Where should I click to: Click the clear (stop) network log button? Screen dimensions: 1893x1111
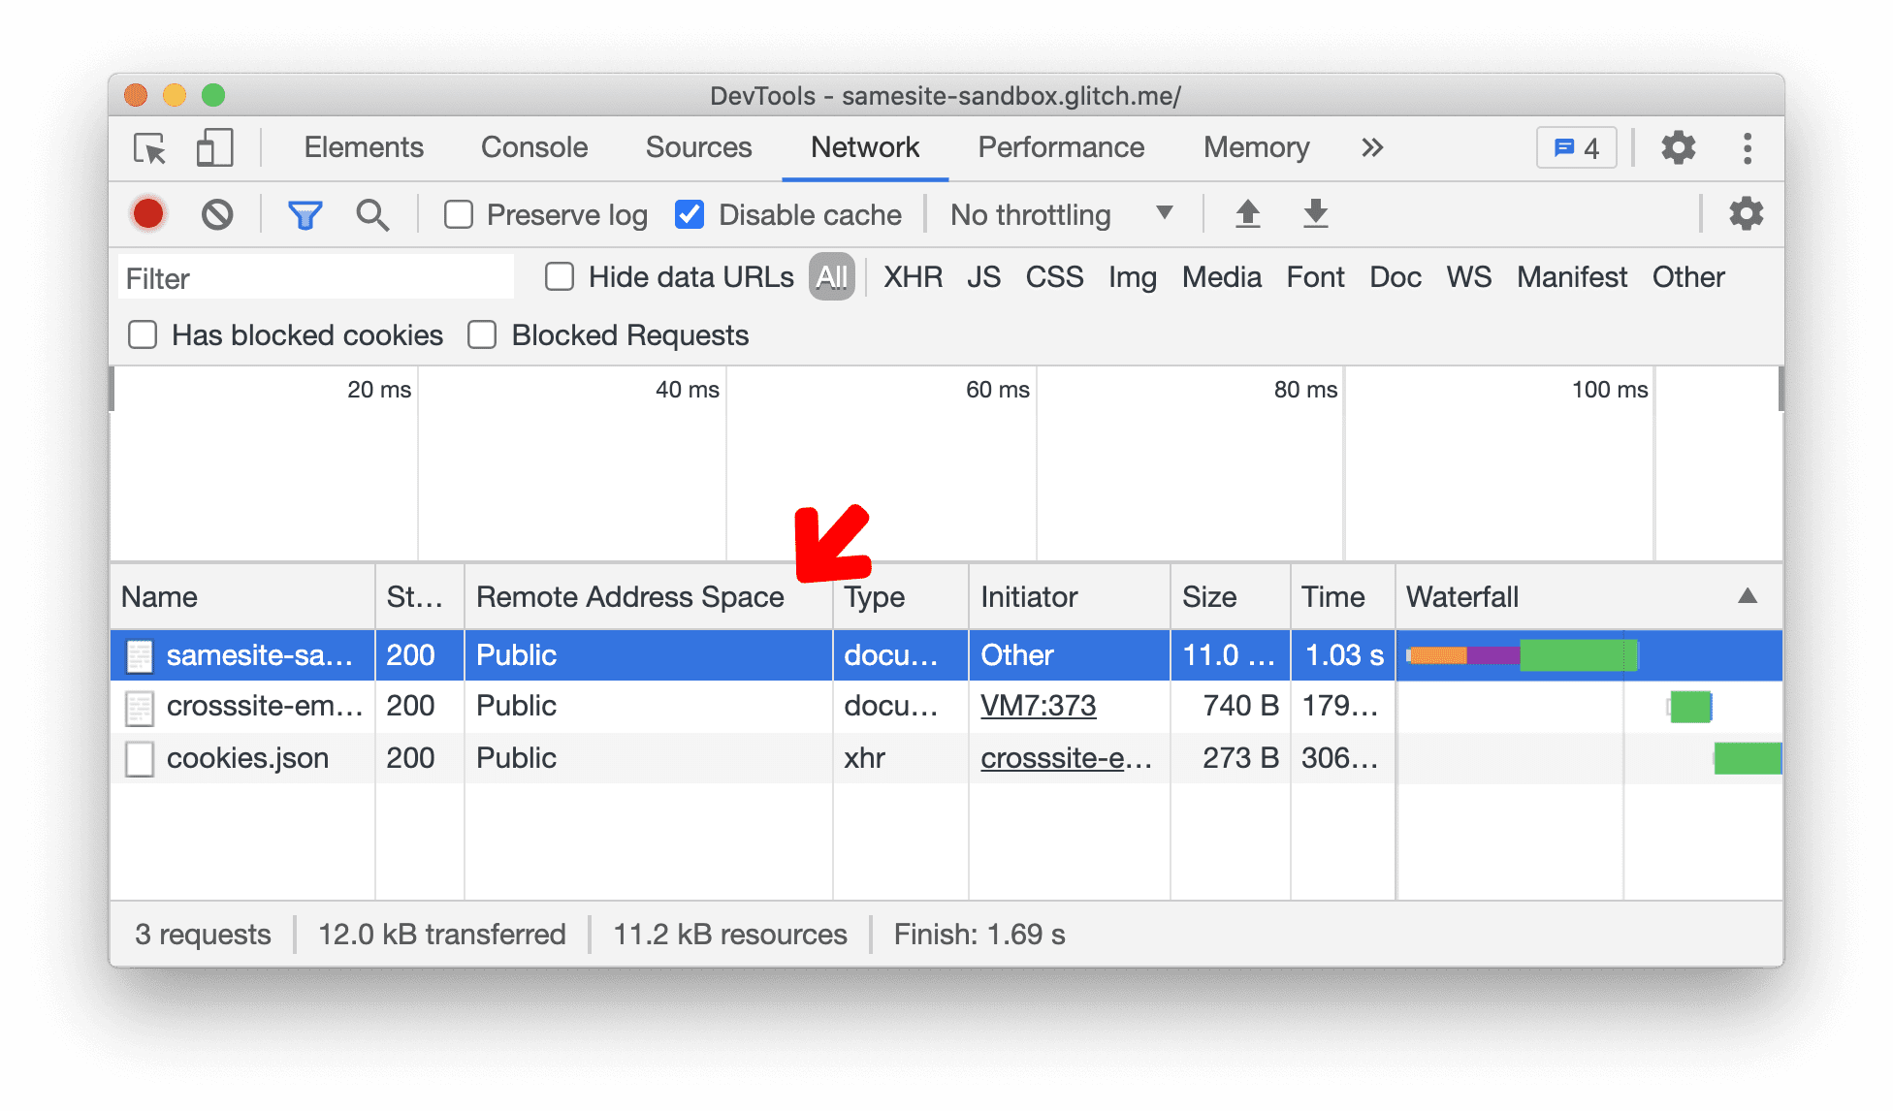point(214,214)
